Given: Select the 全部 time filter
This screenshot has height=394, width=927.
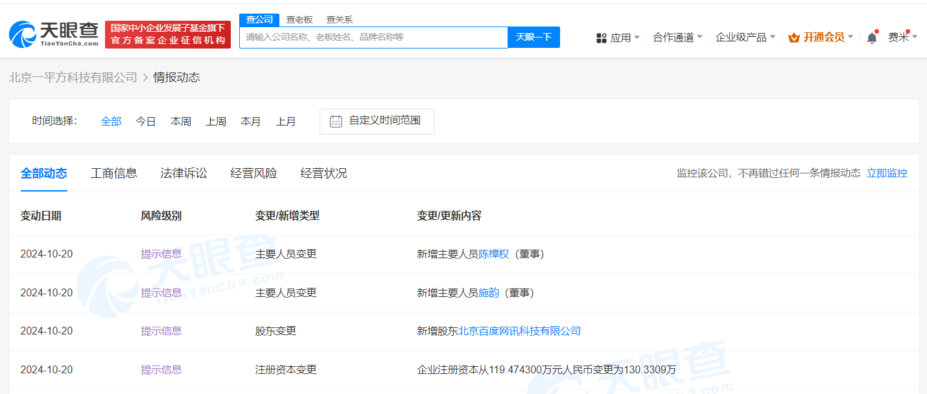Looking at the screenshot, I should 111,121.
